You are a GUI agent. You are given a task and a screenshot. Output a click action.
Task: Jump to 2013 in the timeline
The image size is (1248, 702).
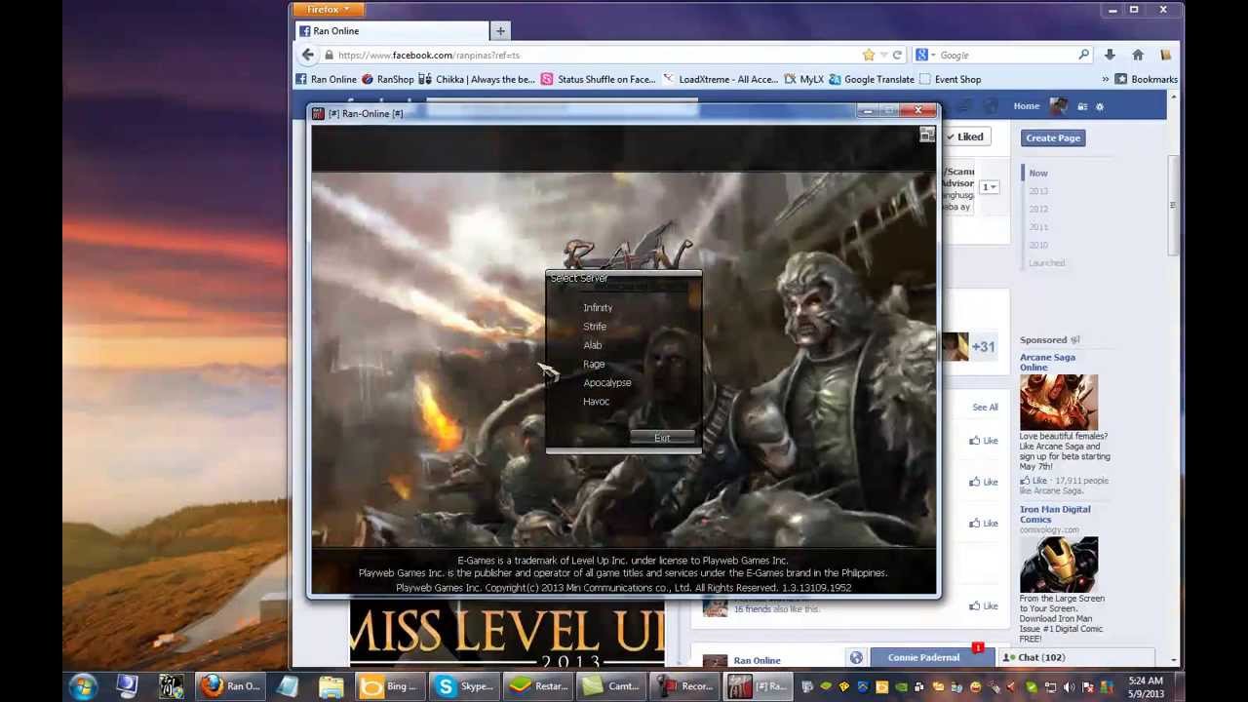[1038, 191]
